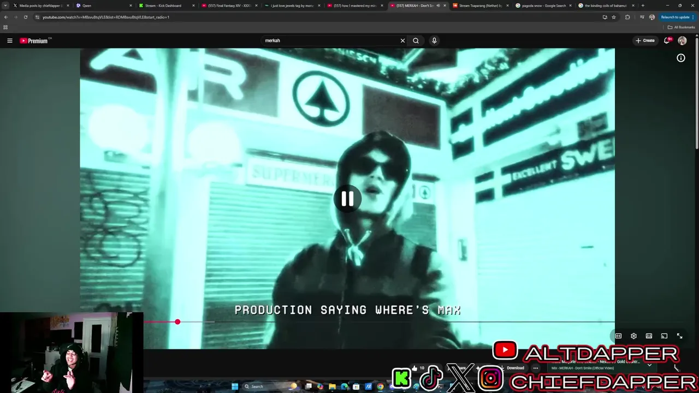Reload the YouTube page
699x393 pixels.
click(x=25, y=17)
